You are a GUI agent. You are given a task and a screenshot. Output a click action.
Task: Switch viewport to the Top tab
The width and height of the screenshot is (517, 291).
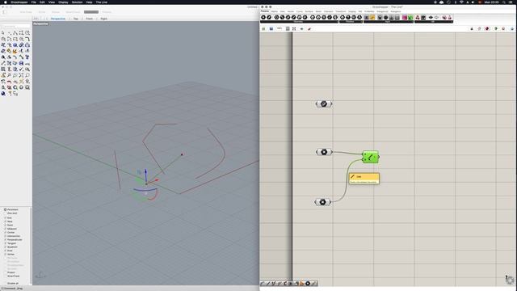click(76, 19)
